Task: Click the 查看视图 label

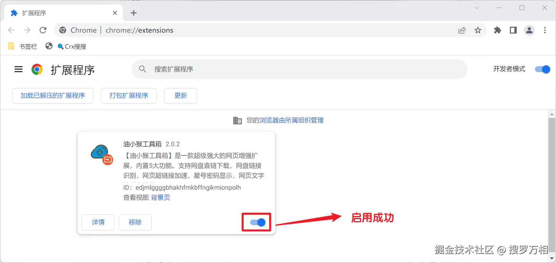Action: tap(136, 198)
